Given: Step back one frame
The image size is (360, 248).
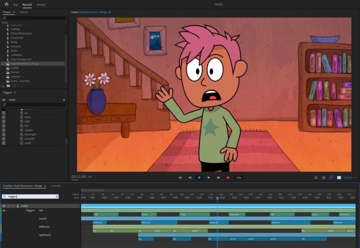Looking at the screenshot, I should [190, 177].
